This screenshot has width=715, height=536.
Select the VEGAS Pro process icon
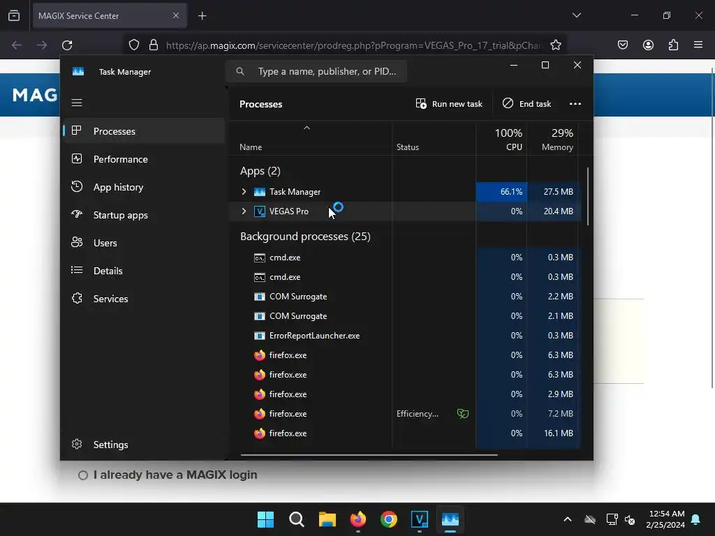point(260,211)
